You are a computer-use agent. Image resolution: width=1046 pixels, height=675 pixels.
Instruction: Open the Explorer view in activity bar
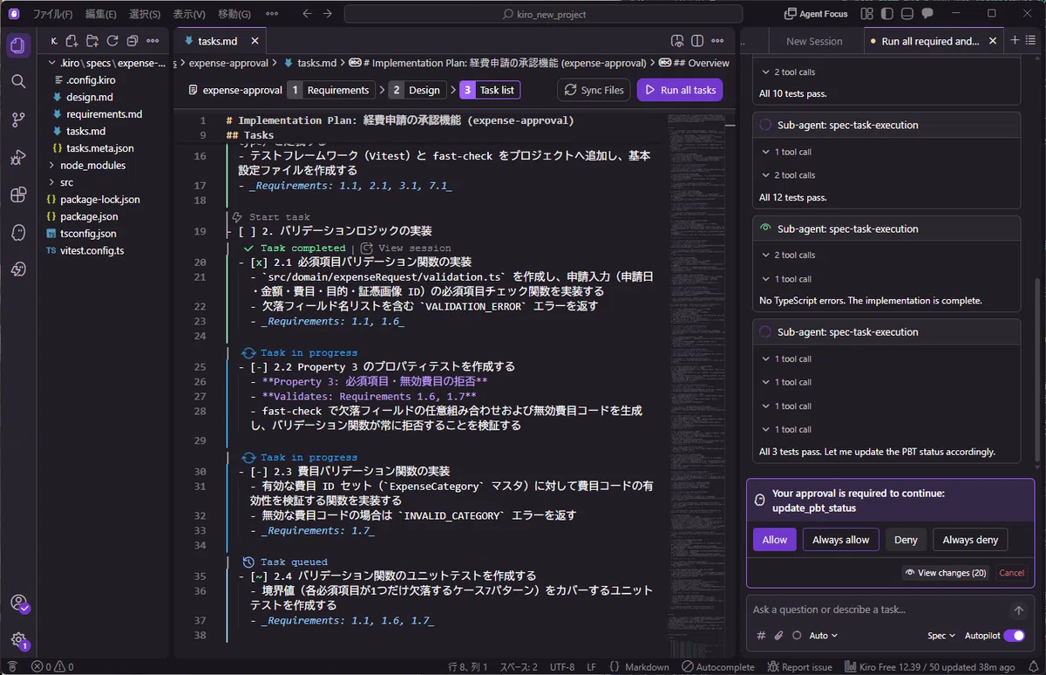[18, 46]
